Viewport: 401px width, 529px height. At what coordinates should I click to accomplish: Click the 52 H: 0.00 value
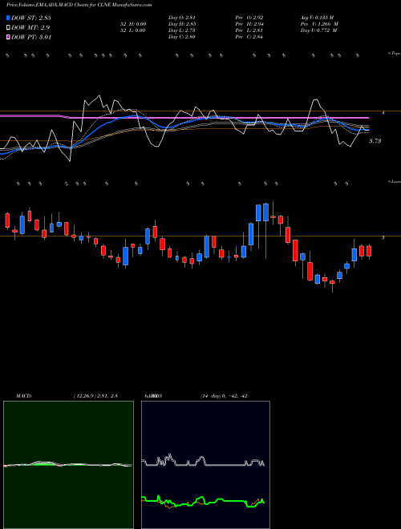(132, 24)
